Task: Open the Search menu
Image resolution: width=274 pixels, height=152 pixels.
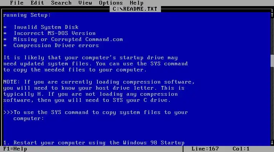Action: point(61,3)
